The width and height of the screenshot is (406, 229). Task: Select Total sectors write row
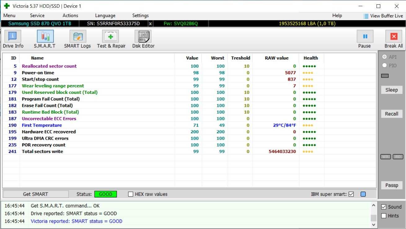tap(189, 151)
